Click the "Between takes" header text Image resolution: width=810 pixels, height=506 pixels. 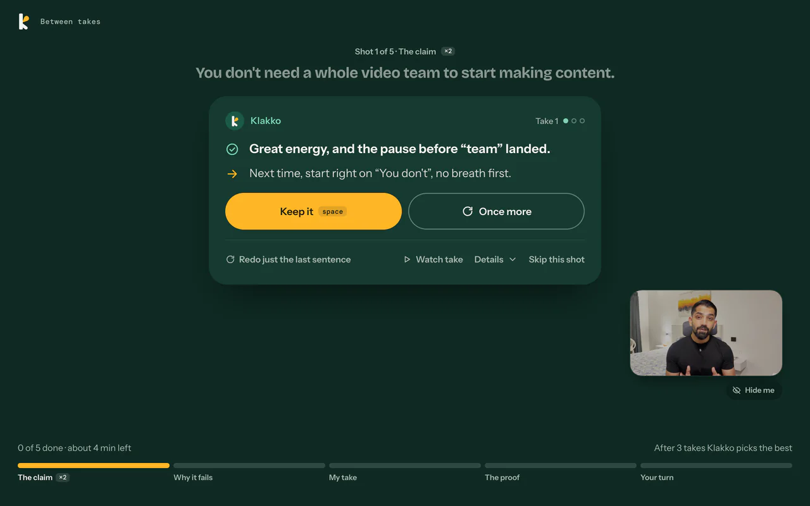(x=70, y=22)
